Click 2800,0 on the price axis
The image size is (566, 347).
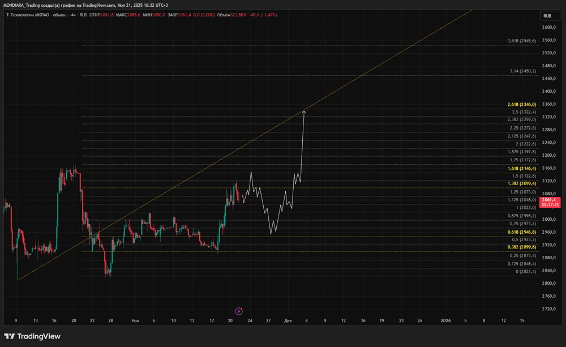pos(548,283)
